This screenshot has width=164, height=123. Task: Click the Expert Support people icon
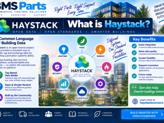click(49, 114)
